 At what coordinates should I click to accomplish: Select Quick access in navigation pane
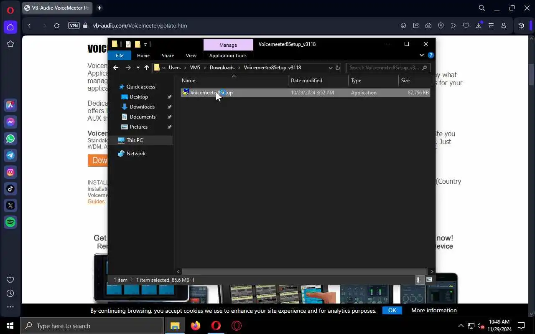(141, 87)
